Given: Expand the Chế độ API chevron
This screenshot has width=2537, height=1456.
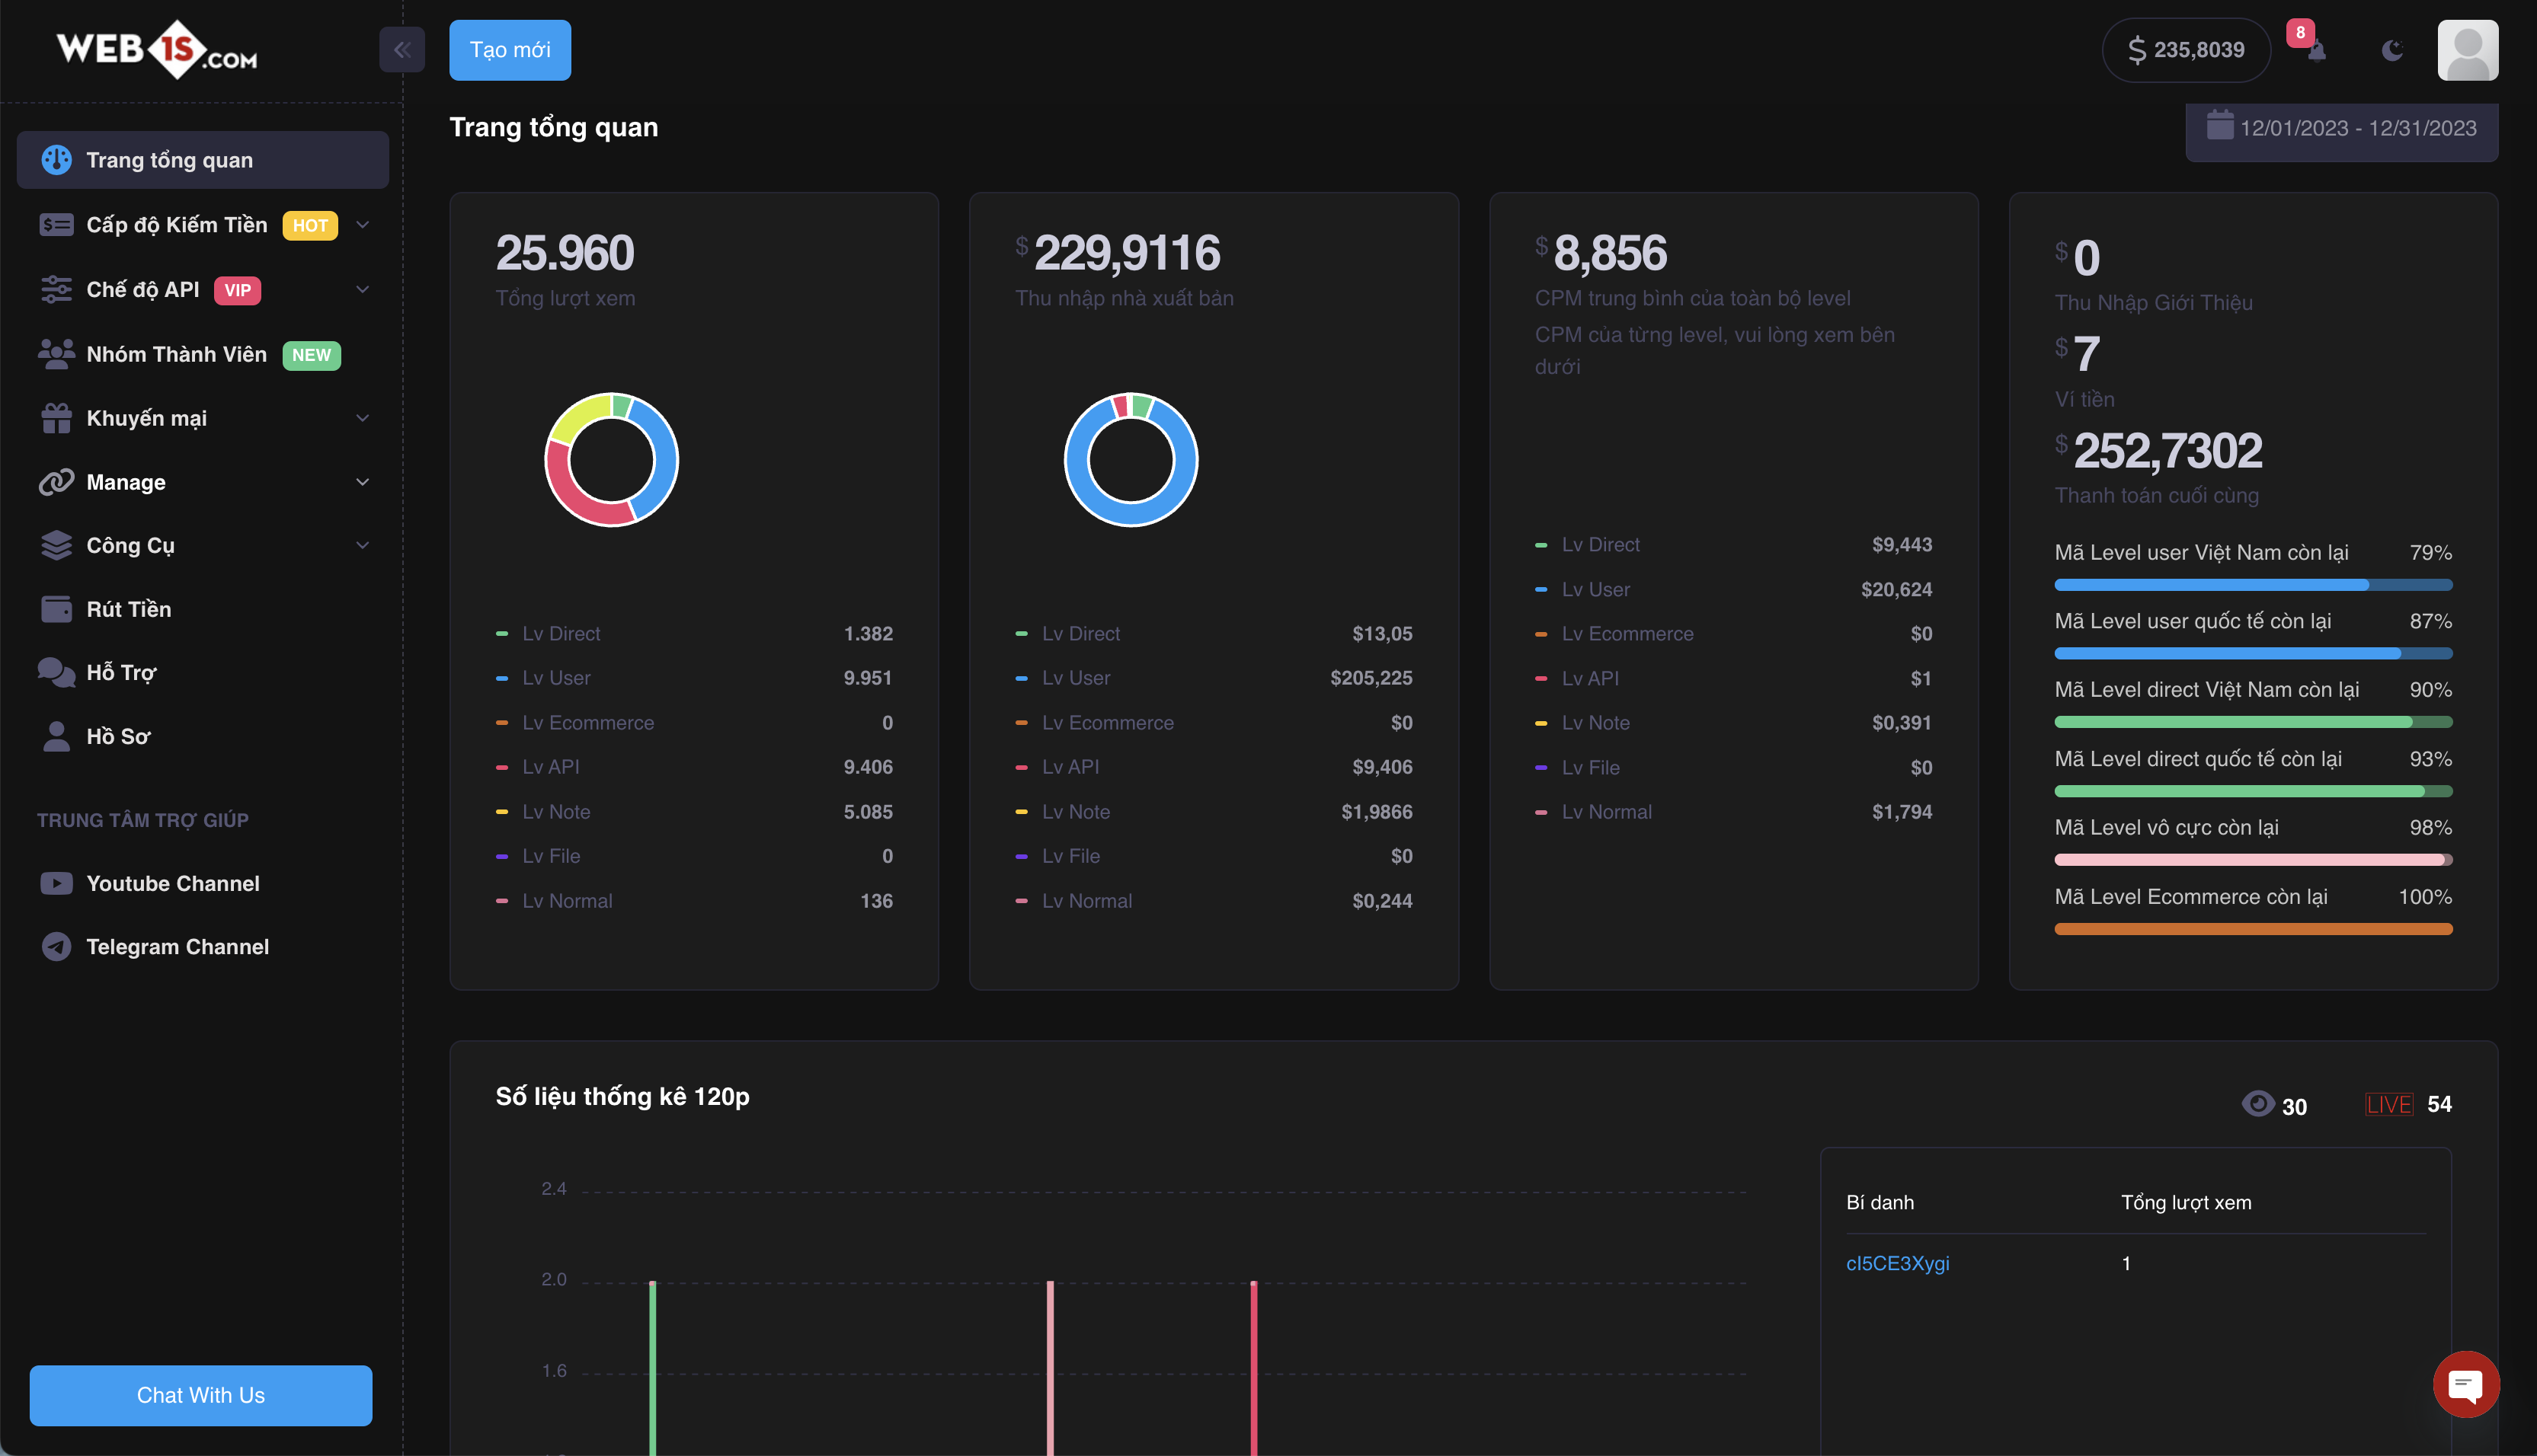Looking at the screenshot, I should coord(363,289).
